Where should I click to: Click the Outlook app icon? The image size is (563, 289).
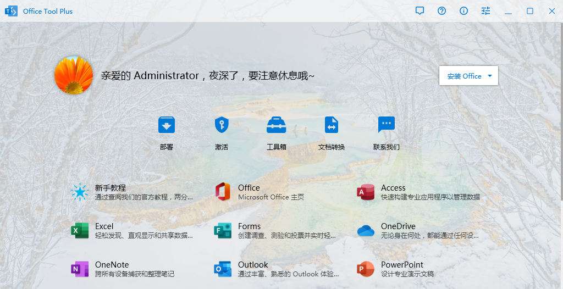pyautogui.click(x=223, y=269)
